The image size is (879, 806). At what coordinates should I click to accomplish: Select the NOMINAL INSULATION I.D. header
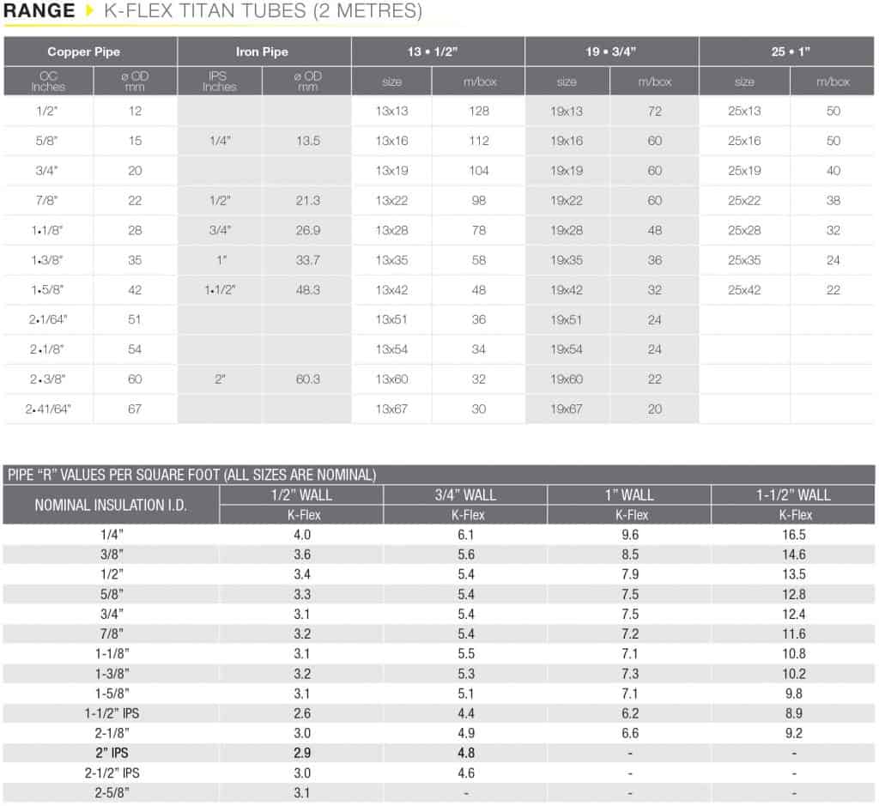[111, 505]
